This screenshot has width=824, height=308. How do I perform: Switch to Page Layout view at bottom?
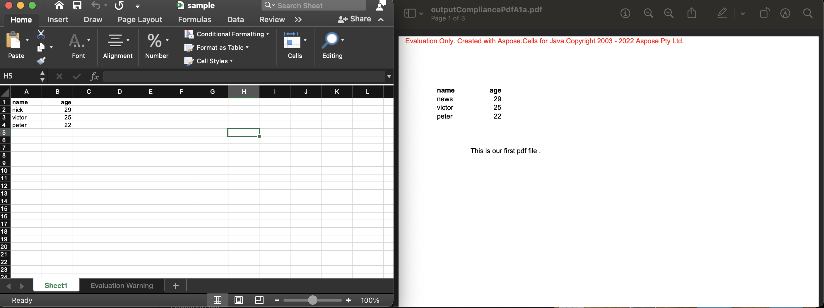238,300
